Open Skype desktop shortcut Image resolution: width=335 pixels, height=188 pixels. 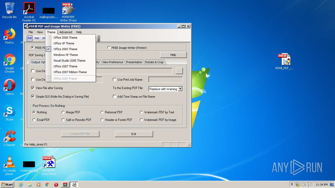point(9,113)
